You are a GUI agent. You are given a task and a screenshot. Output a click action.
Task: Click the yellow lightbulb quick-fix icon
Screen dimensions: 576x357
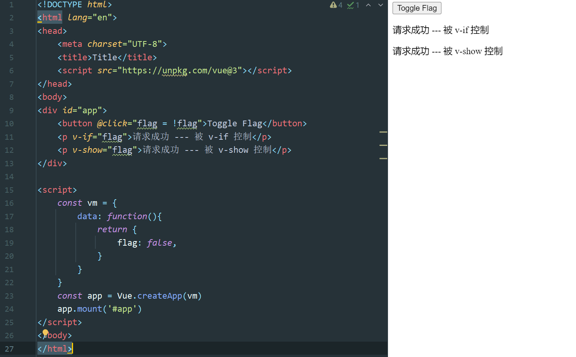(x=45, y=333)
